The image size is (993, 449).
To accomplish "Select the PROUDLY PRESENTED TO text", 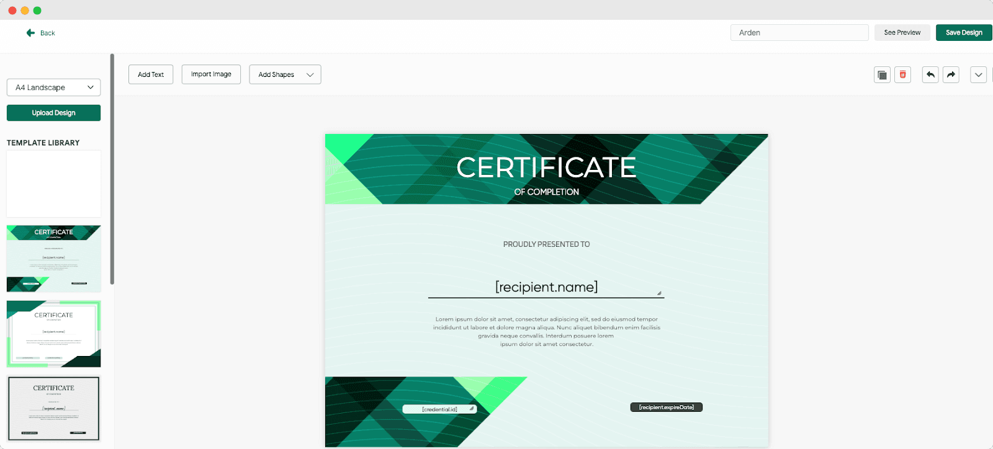I will pyautogui.click(x=547, y=244).
